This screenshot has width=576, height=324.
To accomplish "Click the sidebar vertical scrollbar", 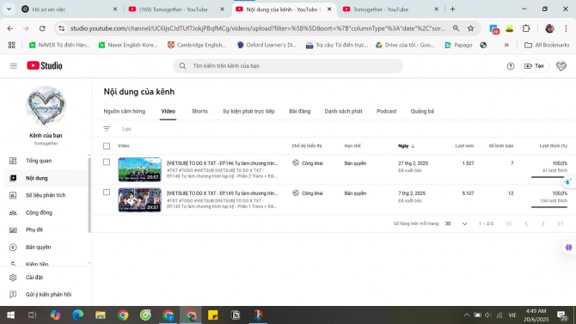I will 89,195.
